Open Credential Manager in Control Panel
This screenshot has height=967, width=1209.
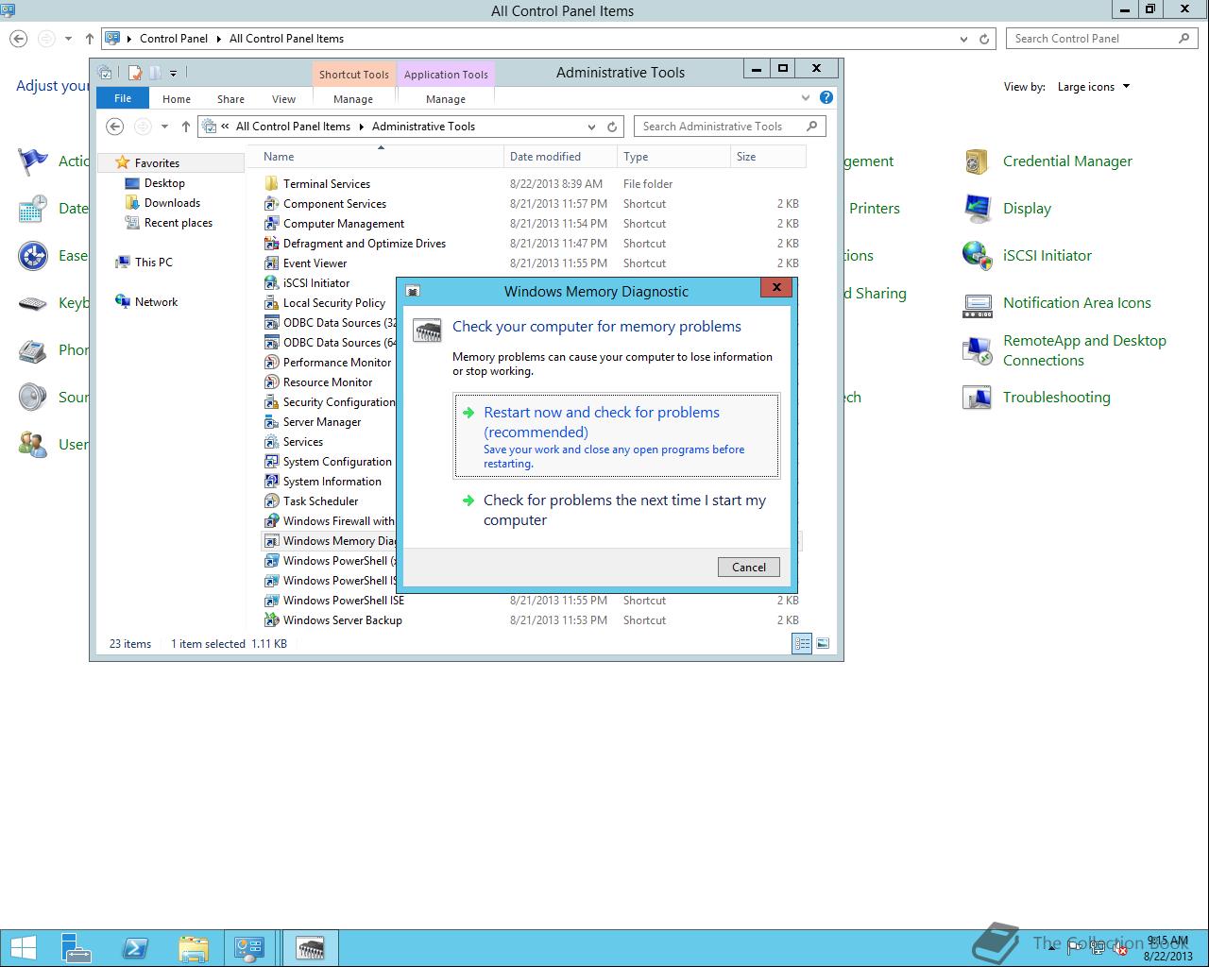coord(1047,161)
